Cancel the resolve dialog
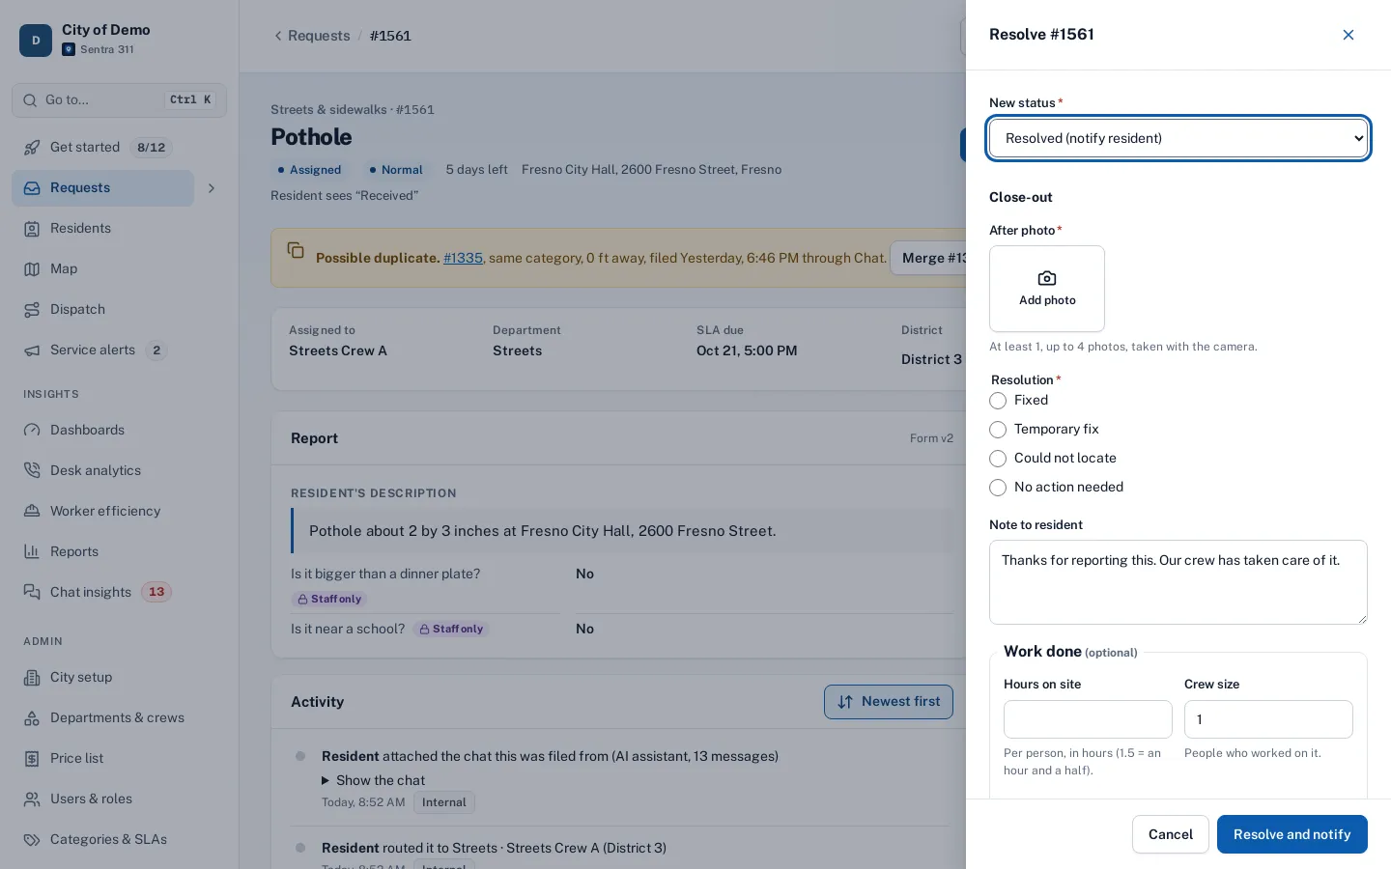Image resolution: width=1391 pixels, height=869 pixels. 1171,834
